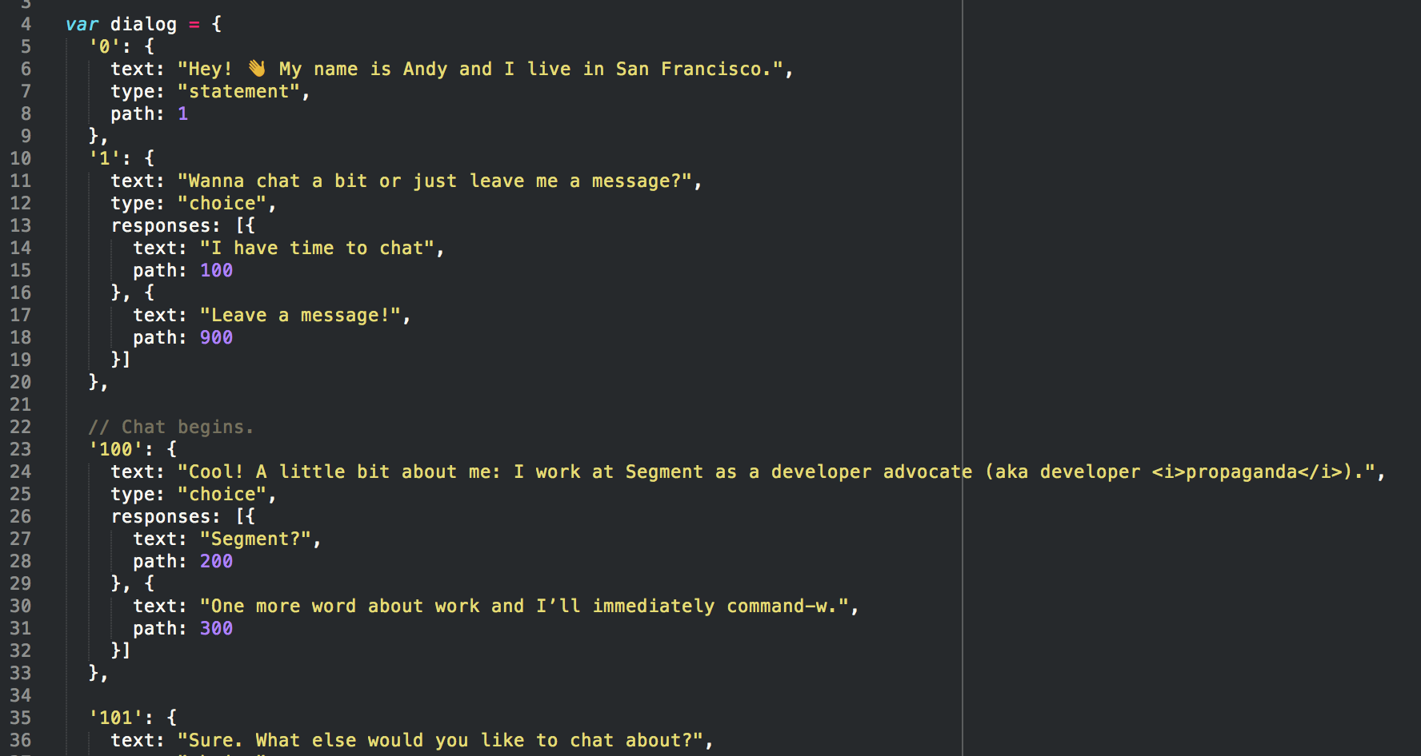The image size is (1421, 756).
Task: Click line number 10 in the gutter
Action: [21, 158]
